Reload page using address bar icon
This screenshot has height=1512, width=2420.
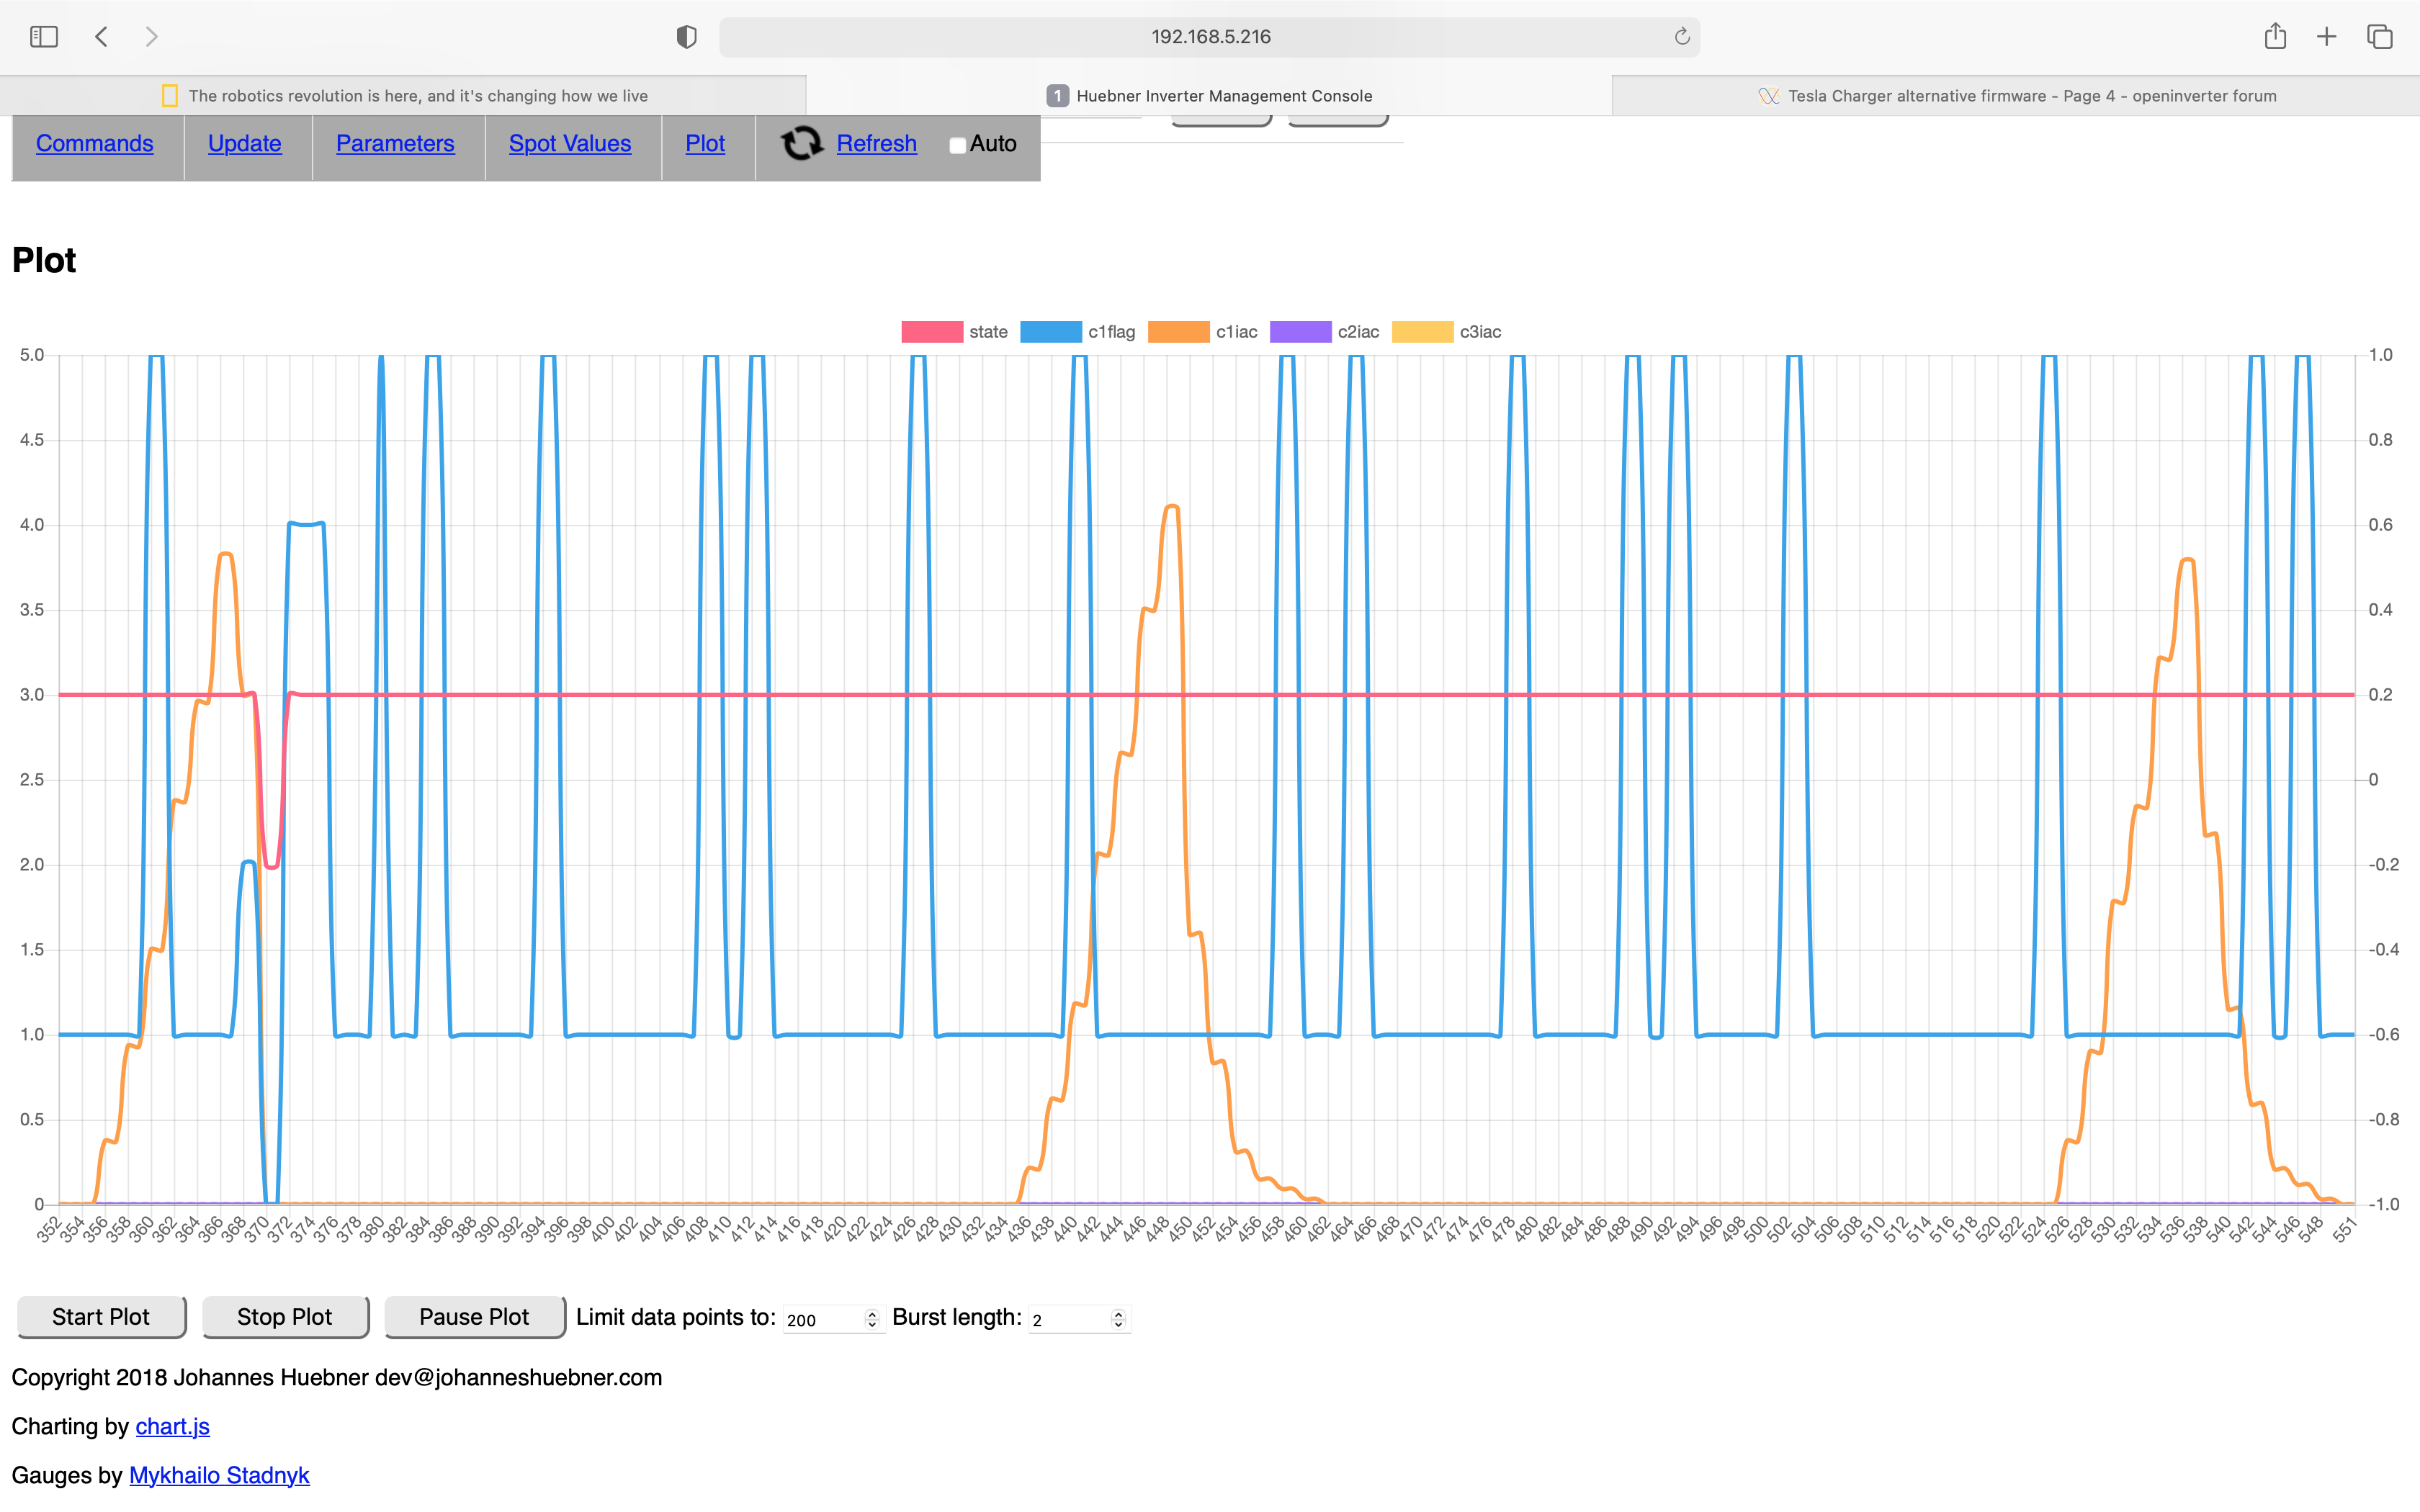(x=1682, y=37)
